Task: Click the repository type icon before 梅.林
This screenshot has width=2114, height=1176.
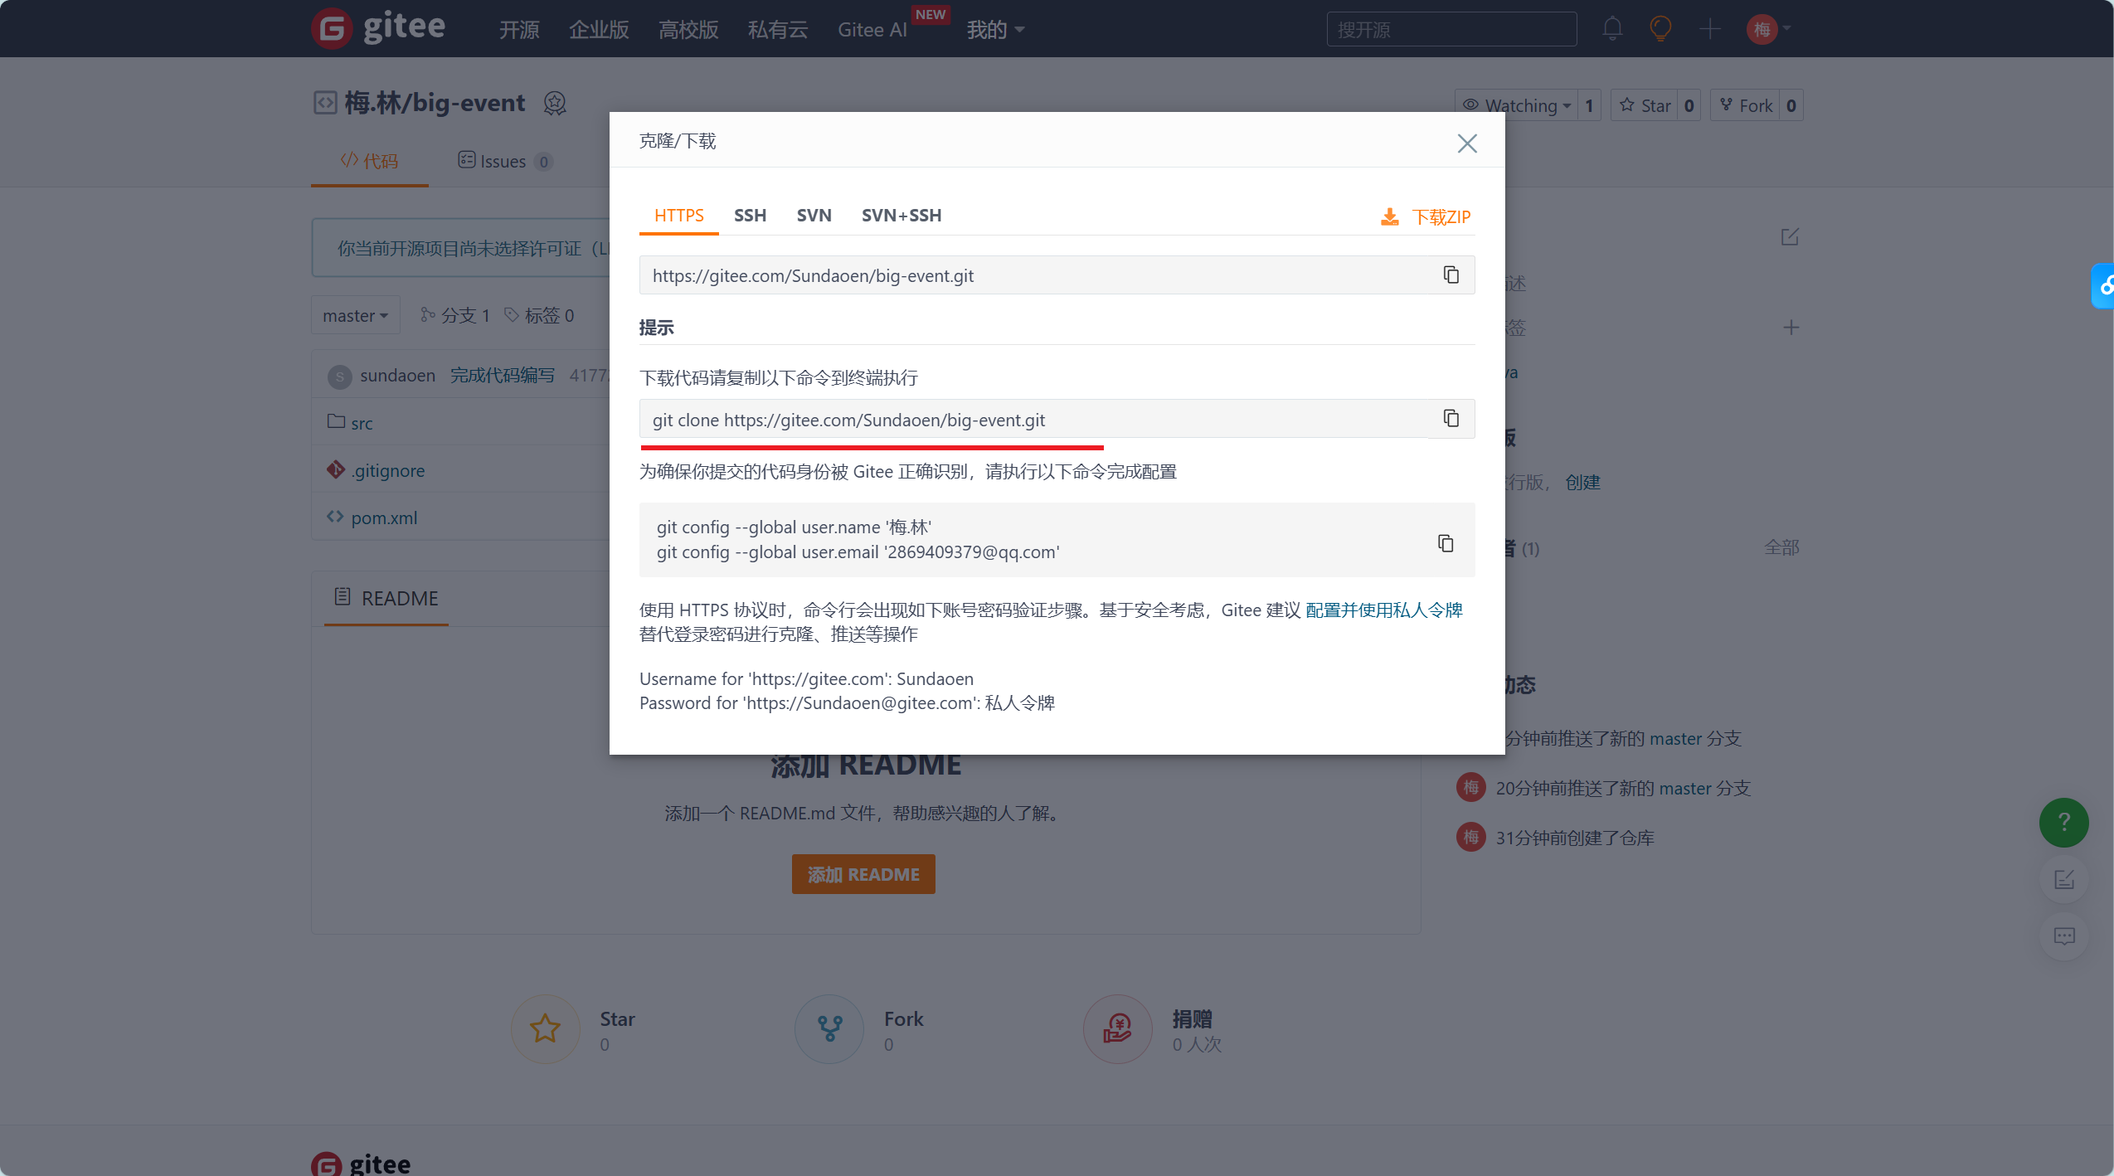Action: (x=325, y=103)
